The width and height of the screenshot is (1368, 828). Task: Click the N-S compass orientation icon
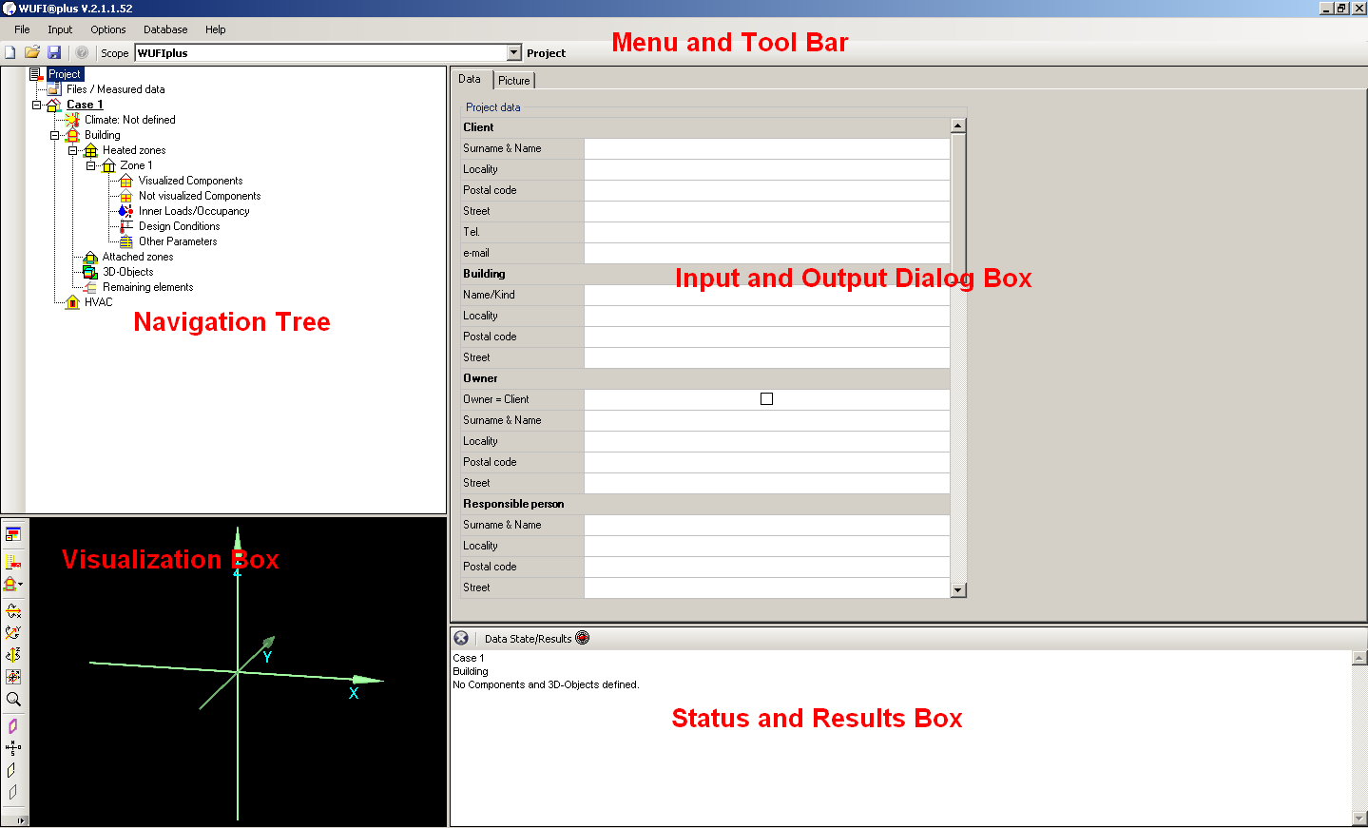pyautogui.click(x=13, y=747)
